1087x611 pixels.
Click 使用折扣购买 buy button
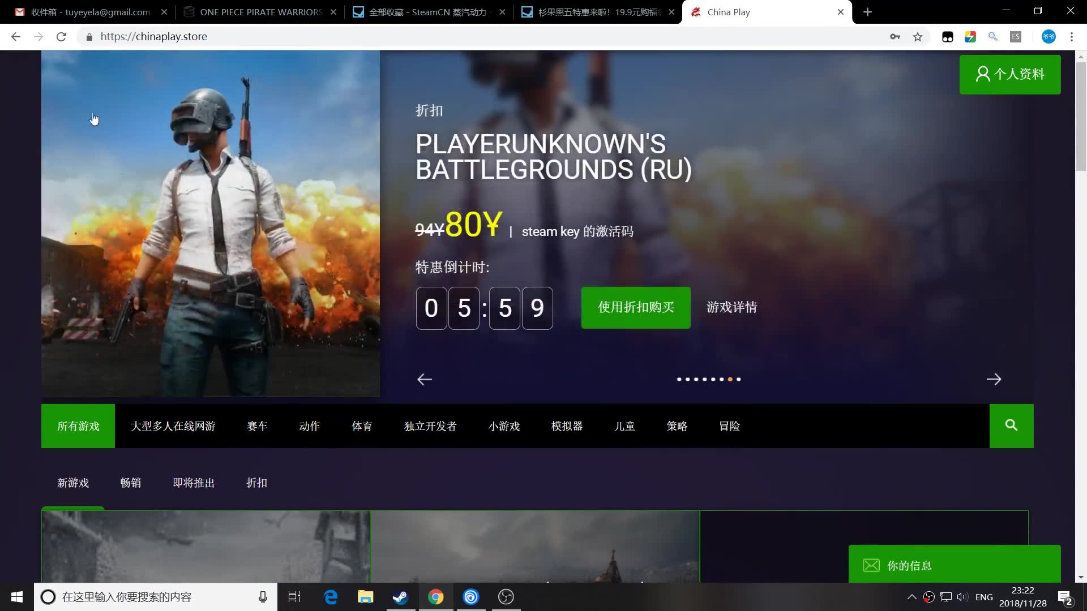pos(636,307)
